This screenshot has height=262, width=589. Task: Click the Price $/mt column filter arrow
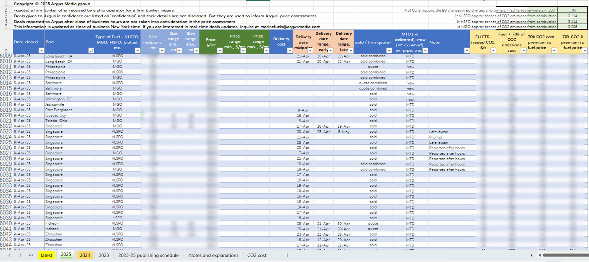click(220, 50)
